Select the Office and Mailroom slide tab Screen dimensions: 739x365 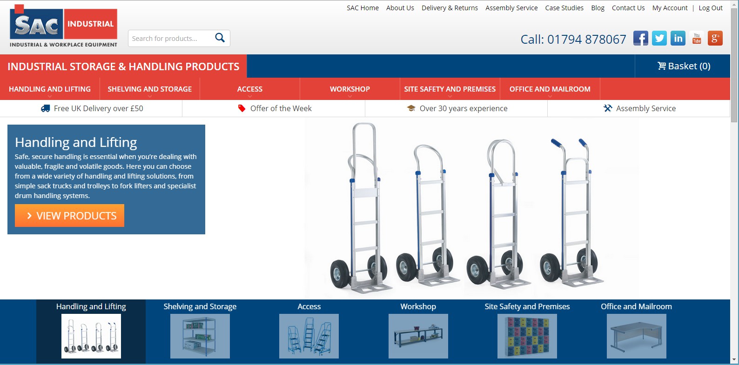pyautogui.click(x=636, y=306)
